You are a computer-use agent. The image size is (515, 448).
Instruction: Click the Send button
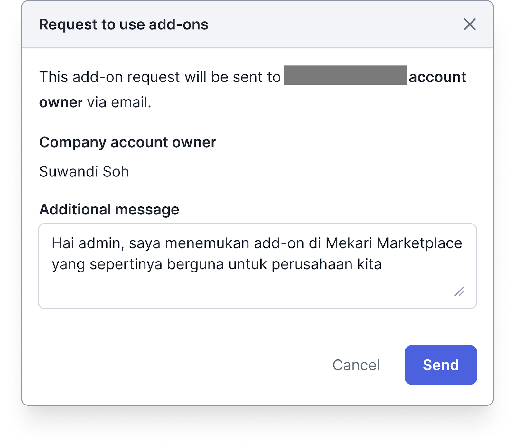click(x=441, y=365)
